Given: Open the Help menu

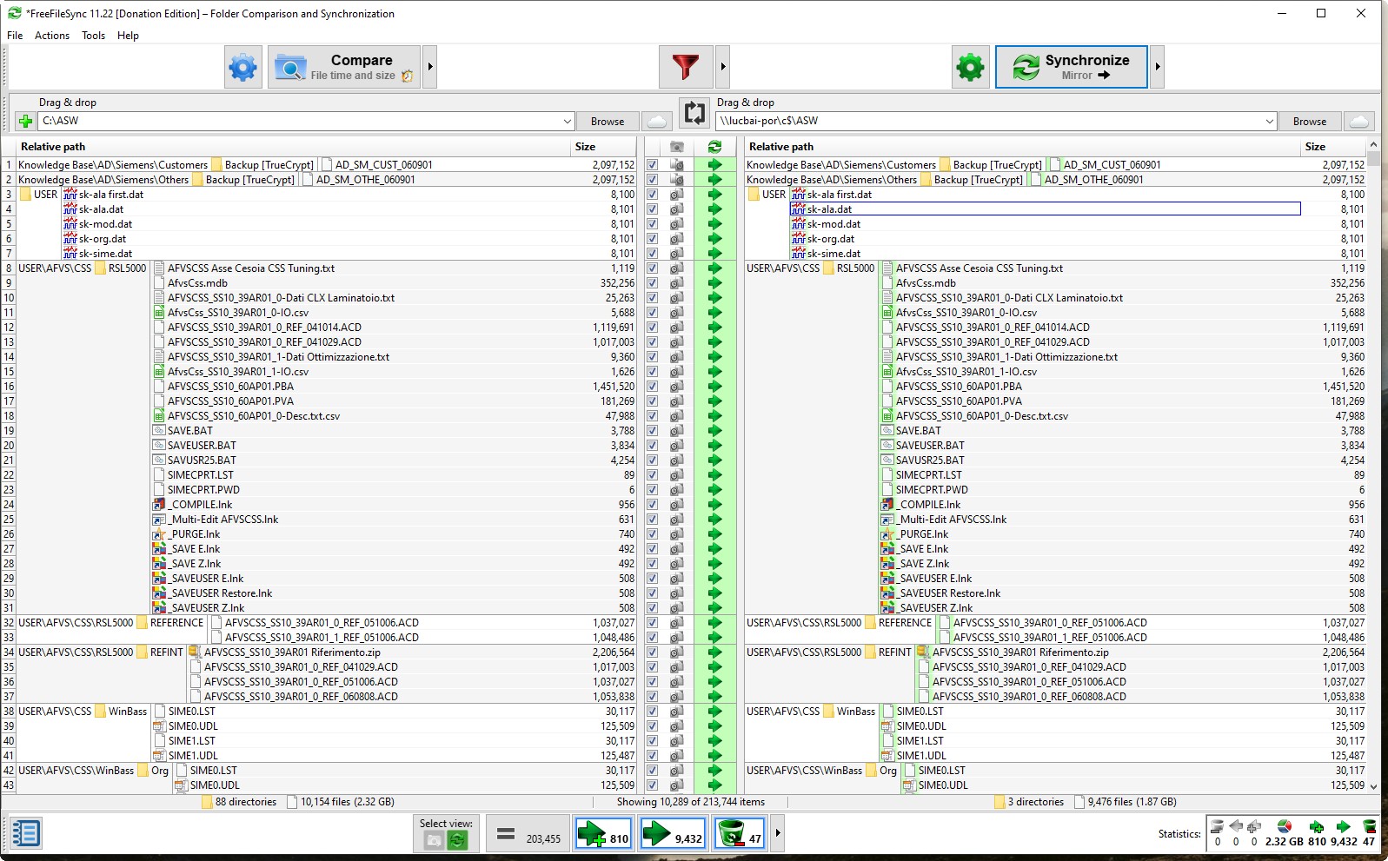Looking at the screenshot, I should click(x=128, y=36).
